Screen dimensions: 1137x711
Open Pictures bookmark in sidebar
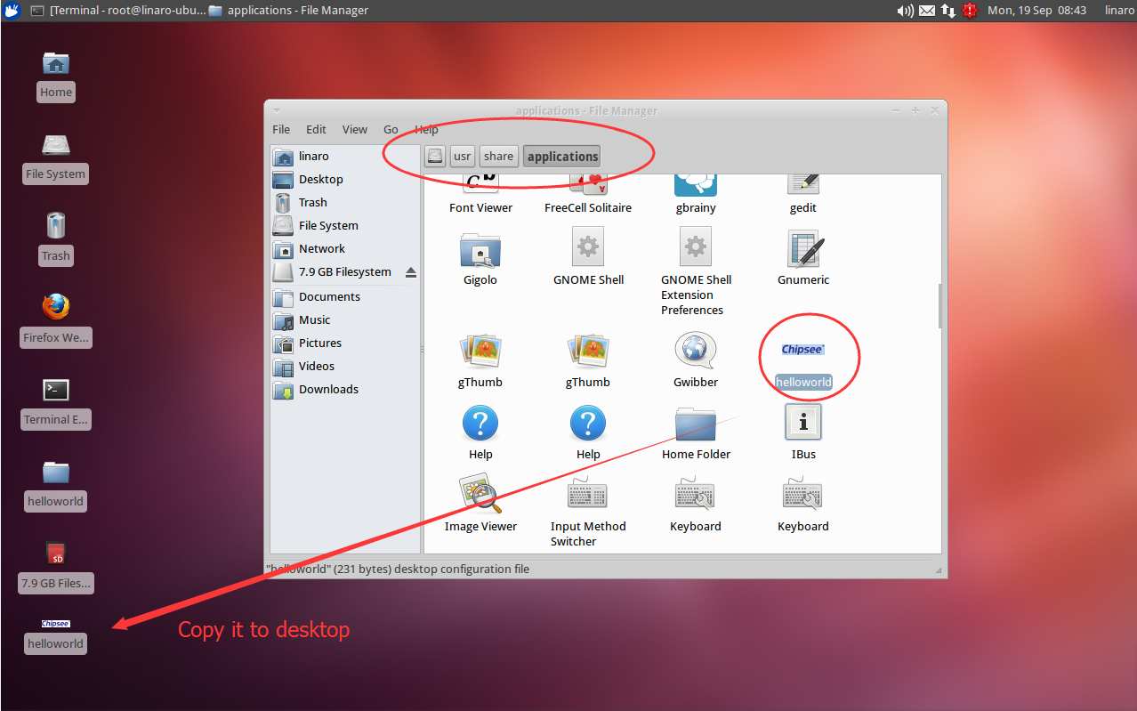pos(344,343)
